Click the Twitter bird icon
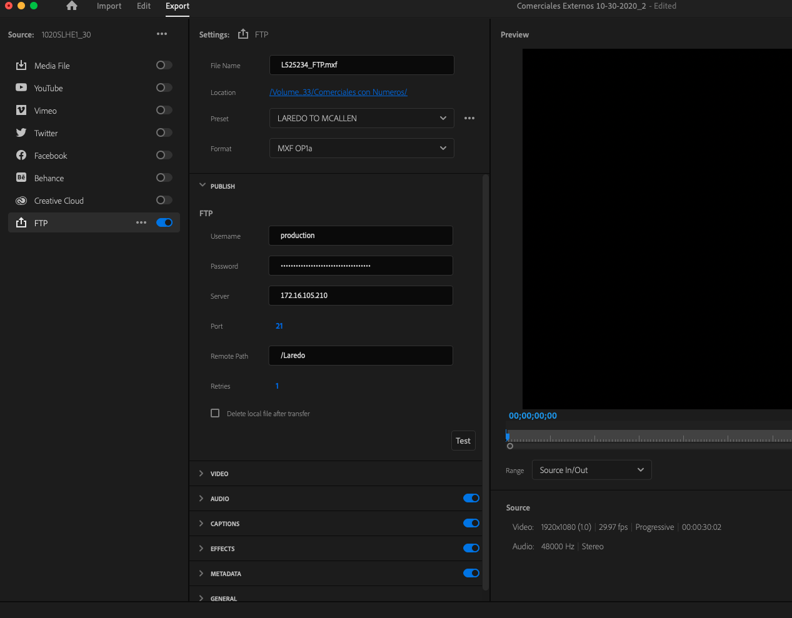This screenshot has height=618, width=792. point(21,133)
